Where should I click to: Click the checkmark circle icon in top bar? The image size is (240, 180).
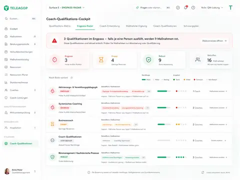[178, 7]
